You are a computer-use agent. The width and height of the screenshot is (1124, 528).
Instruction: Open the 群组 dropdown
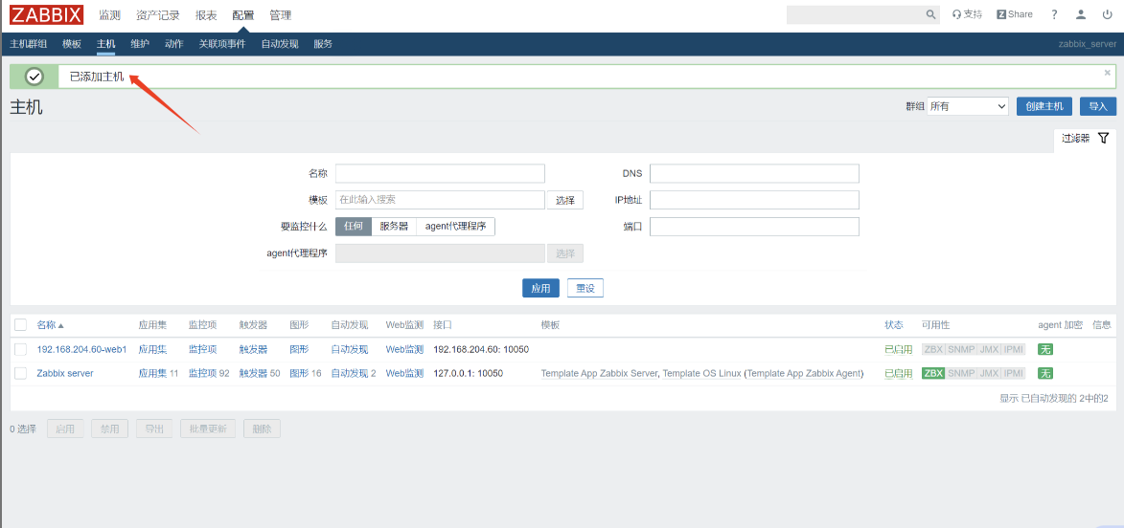[968, 106]
